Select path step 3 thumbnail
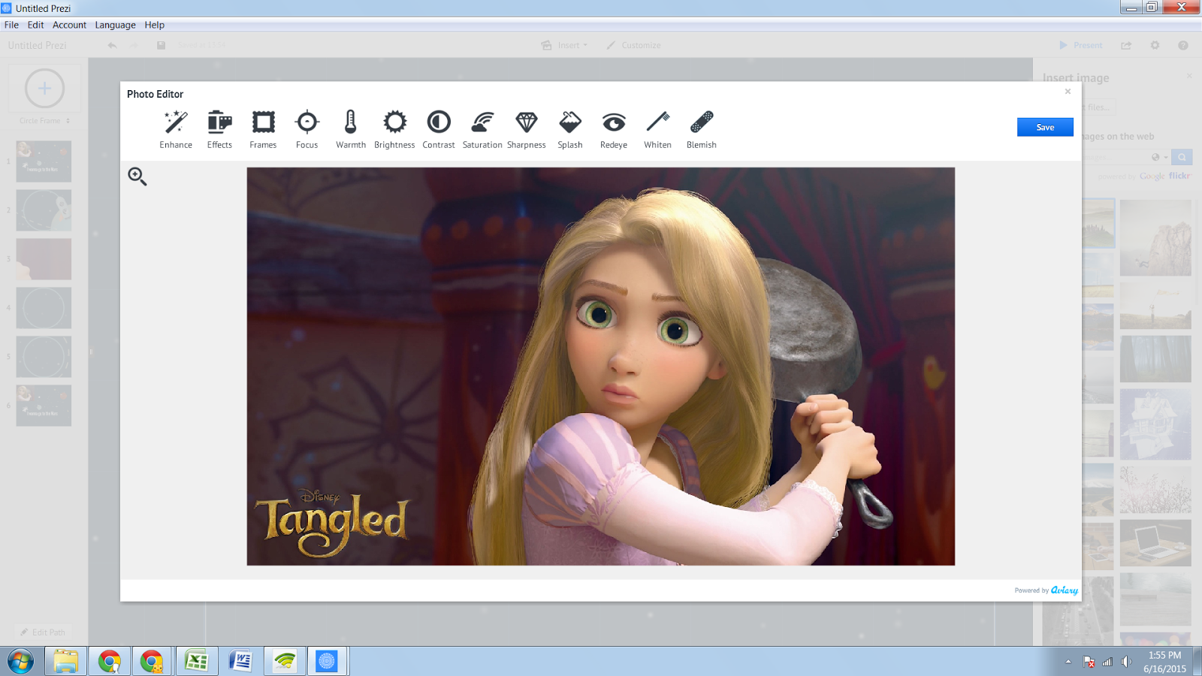The height and width of the screenshot is (676, 1202). tap(44, 259)
